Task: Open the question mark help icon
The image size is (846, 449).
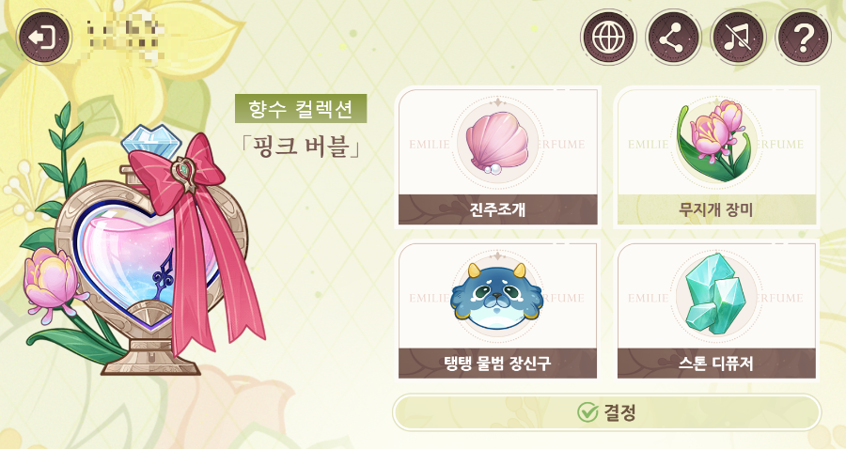Action: (x=803, y=38)
